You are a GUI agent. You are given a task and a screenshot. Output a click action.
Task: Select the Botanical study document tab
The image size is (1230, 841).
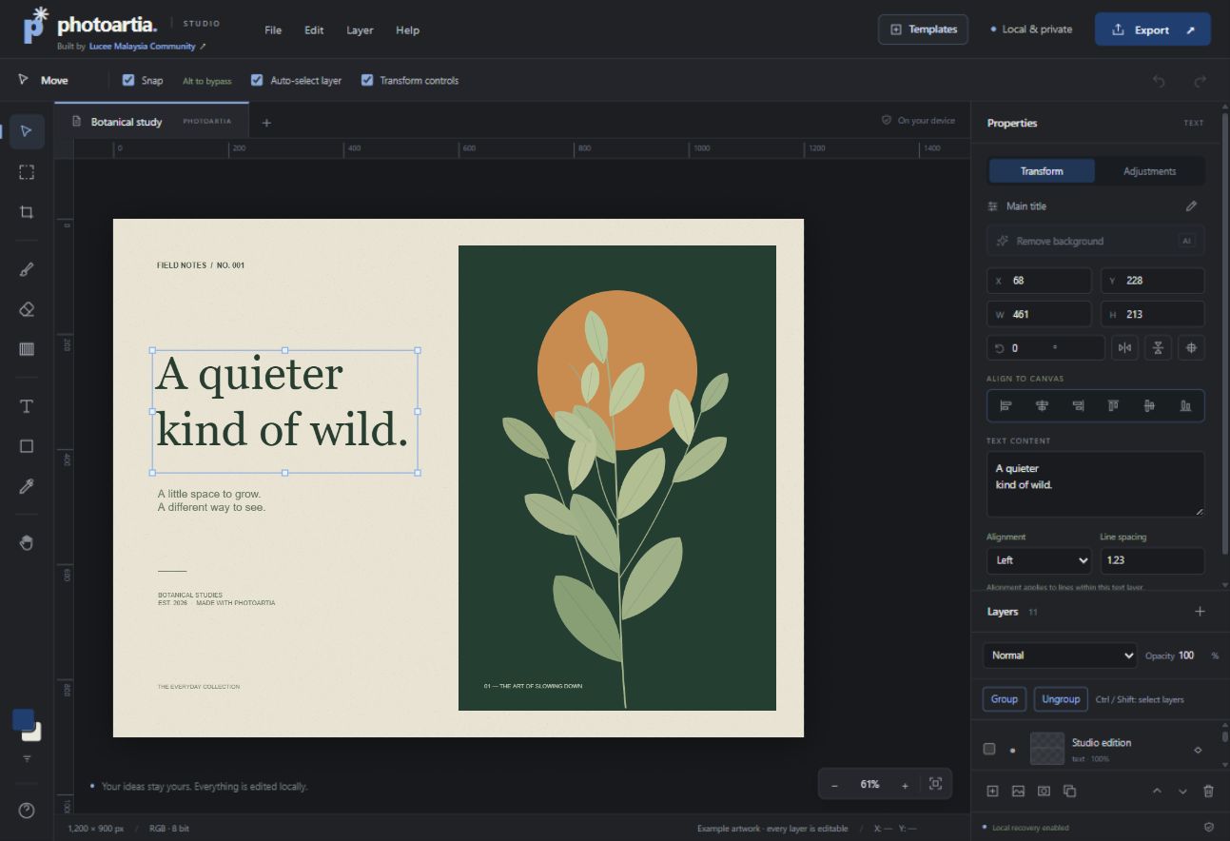[152, 122]
